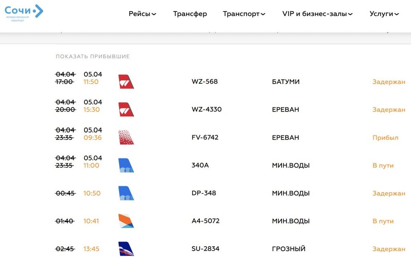Toggle 'Показать прибывшие' to show arrived flights
This screenshot has width=411, height=262.
coord(93,57)
